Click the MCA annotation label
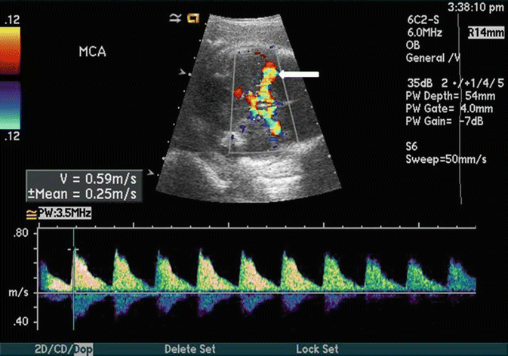This screenshot has width=508, height=356. [92, 52]
